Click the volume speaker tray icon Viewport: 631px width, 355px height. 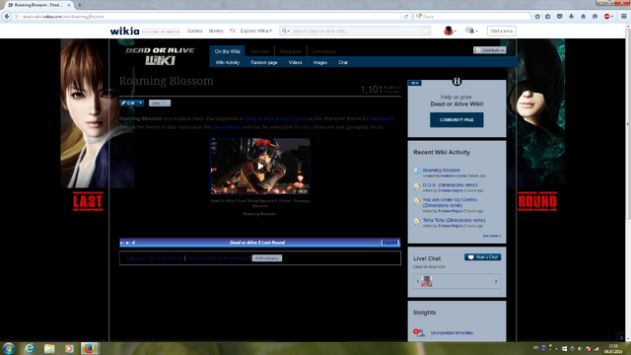pyautogui.click(x=580, y=348)
